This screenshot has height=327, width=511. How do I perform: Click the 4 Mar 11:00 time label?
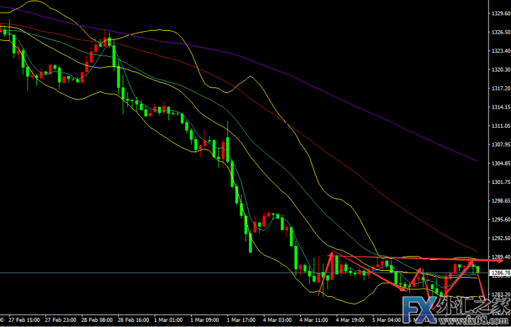tap(314, 320)
